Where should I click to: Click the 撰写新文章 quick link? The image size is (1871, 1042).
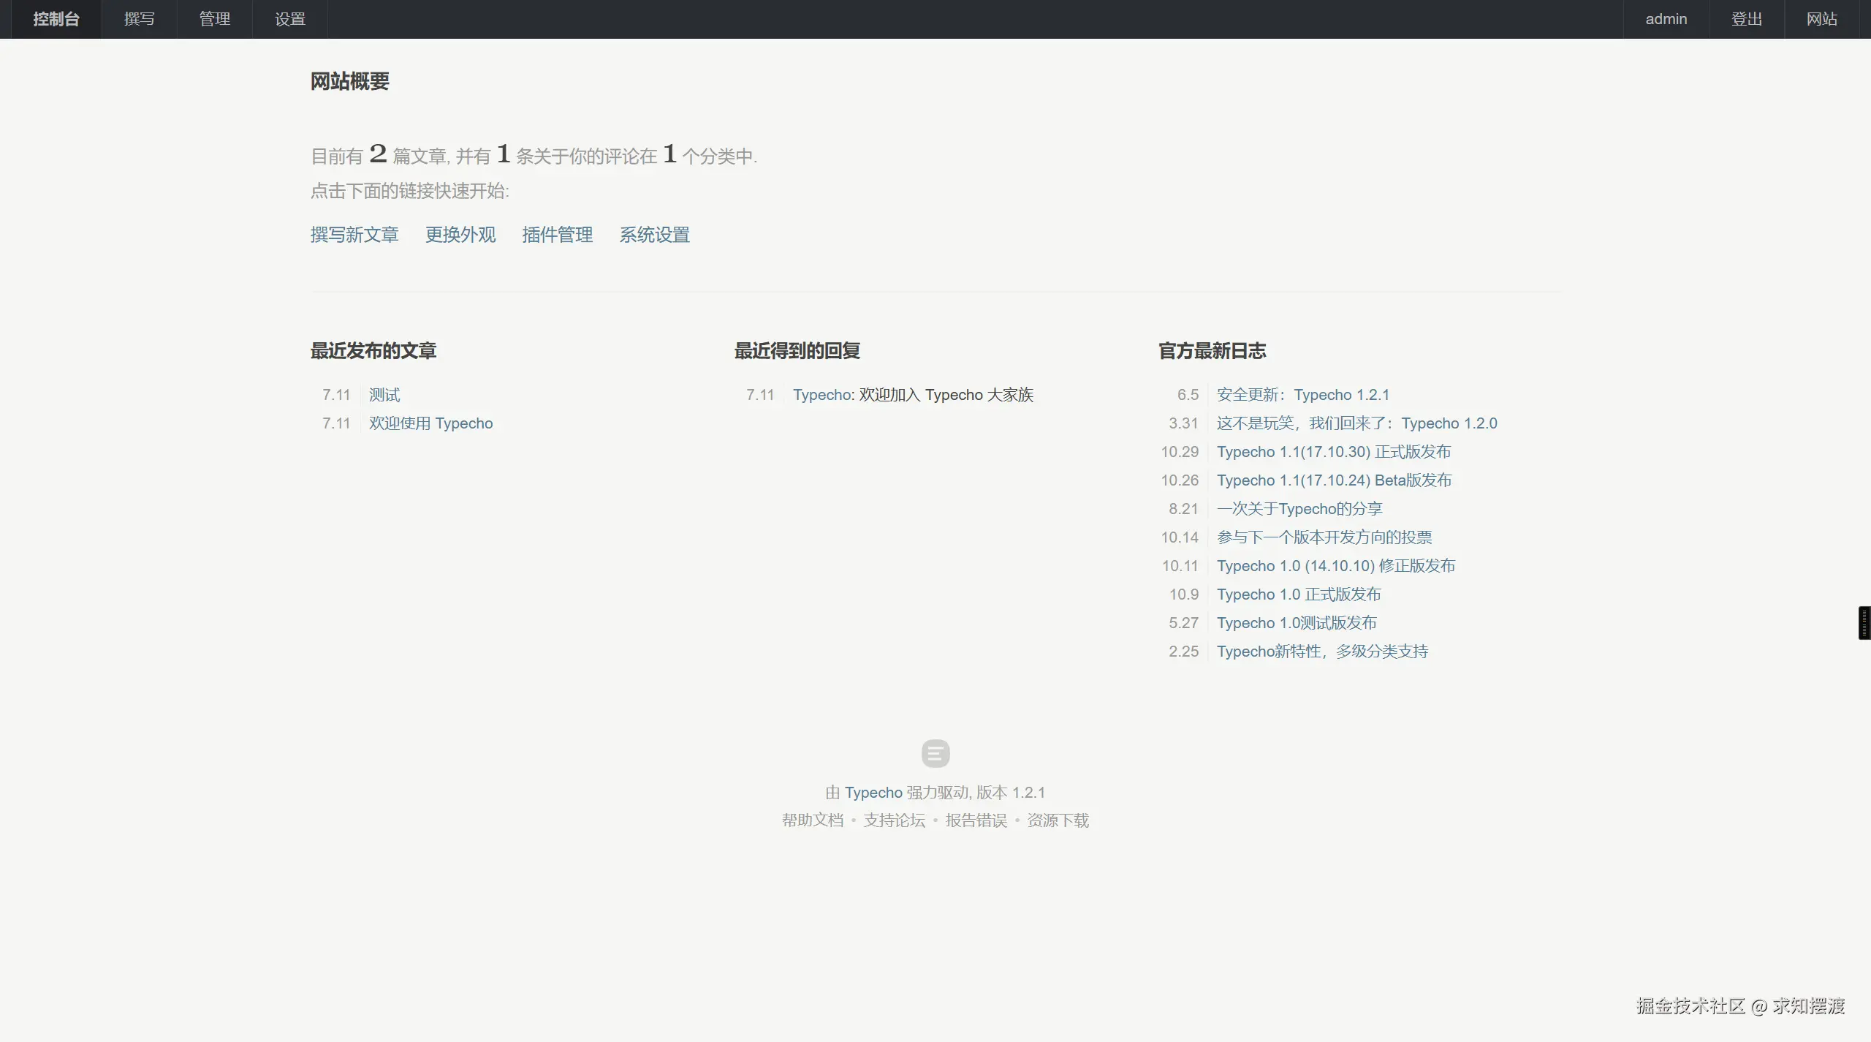tap(354, 235)
